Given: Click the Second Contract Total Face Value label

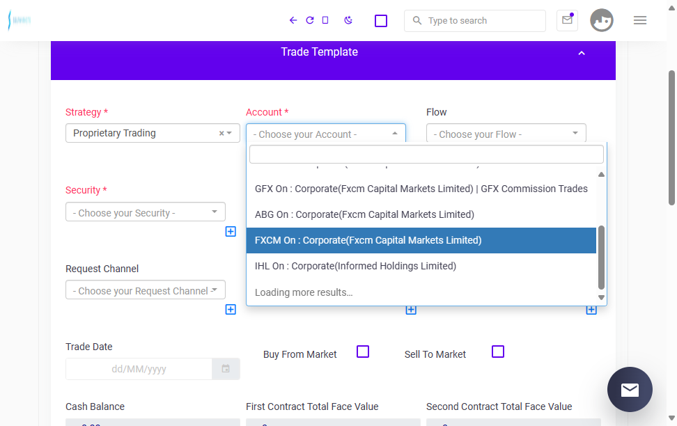Looking at the screenshot, I should pyautogui.click(x=499, y=407).
